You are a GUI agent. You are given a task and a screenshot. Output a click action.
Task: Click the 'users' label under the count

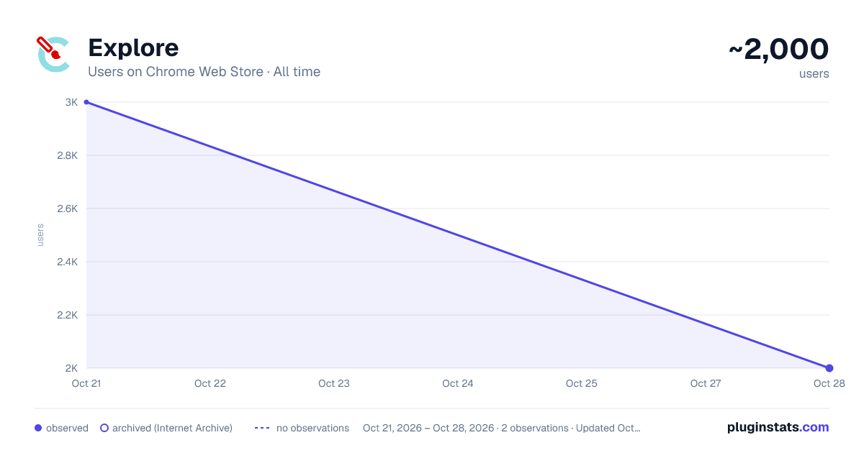814,73
